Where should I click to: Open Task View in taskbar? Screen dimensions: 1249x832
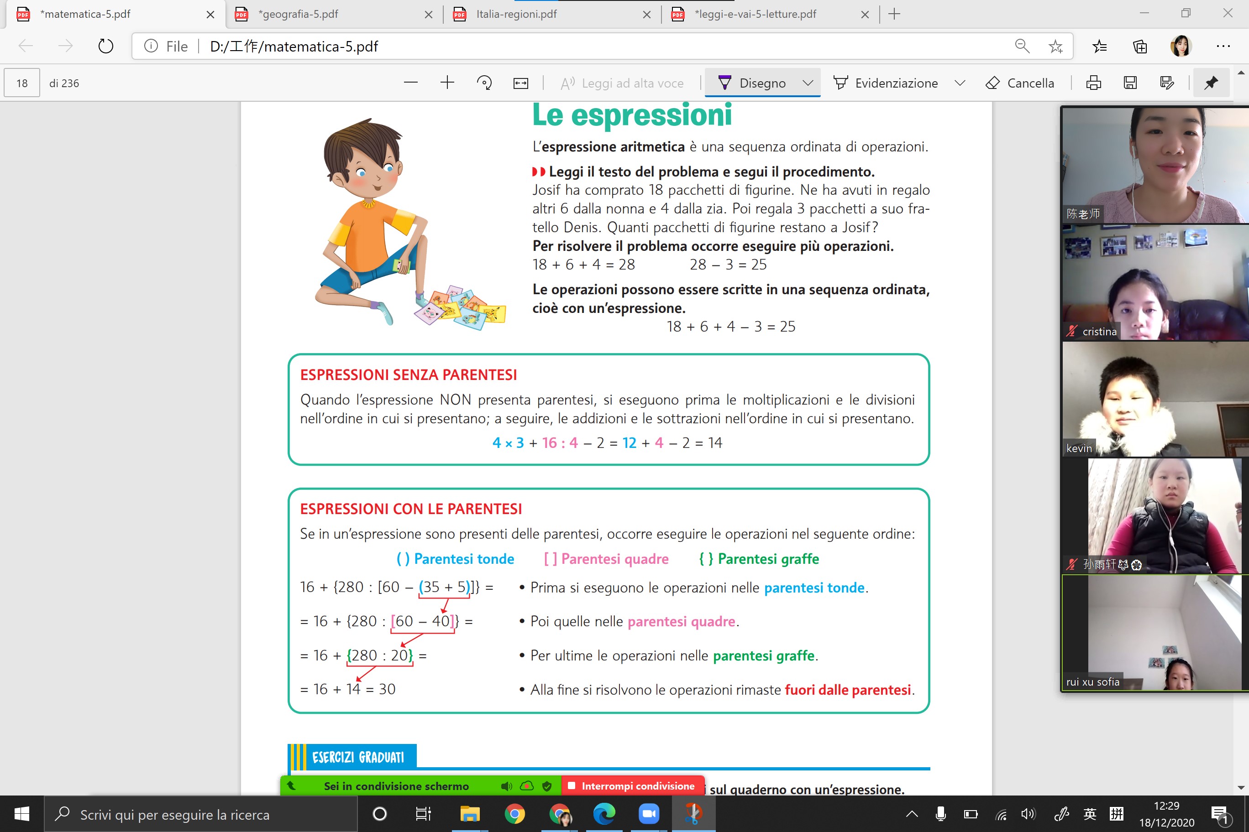[423, 813]
